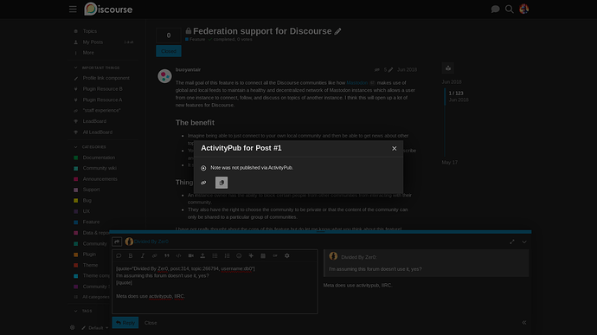Close the ActivityPub for Post #1 dialog
The image size is (597, 335).
(x=394, y=148)
